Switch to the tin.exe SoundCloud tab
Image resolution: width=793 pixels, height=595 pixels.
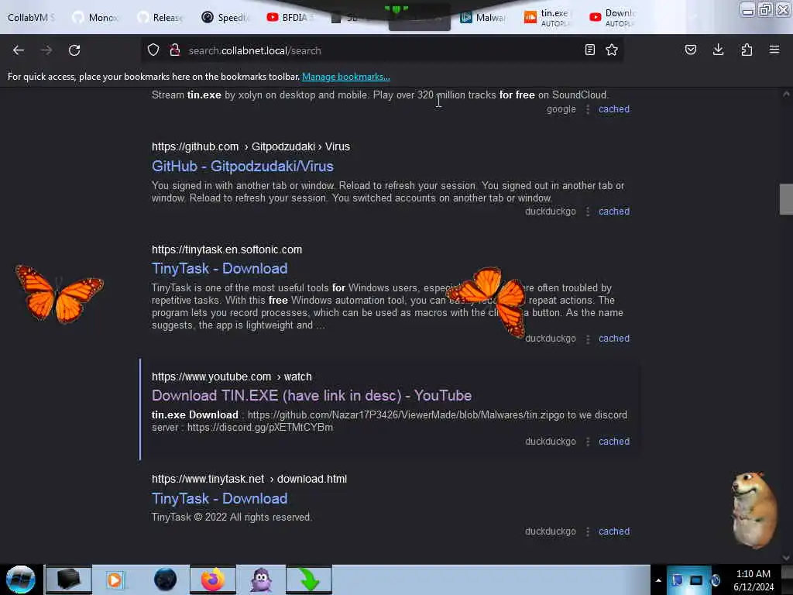click(548, 18)
